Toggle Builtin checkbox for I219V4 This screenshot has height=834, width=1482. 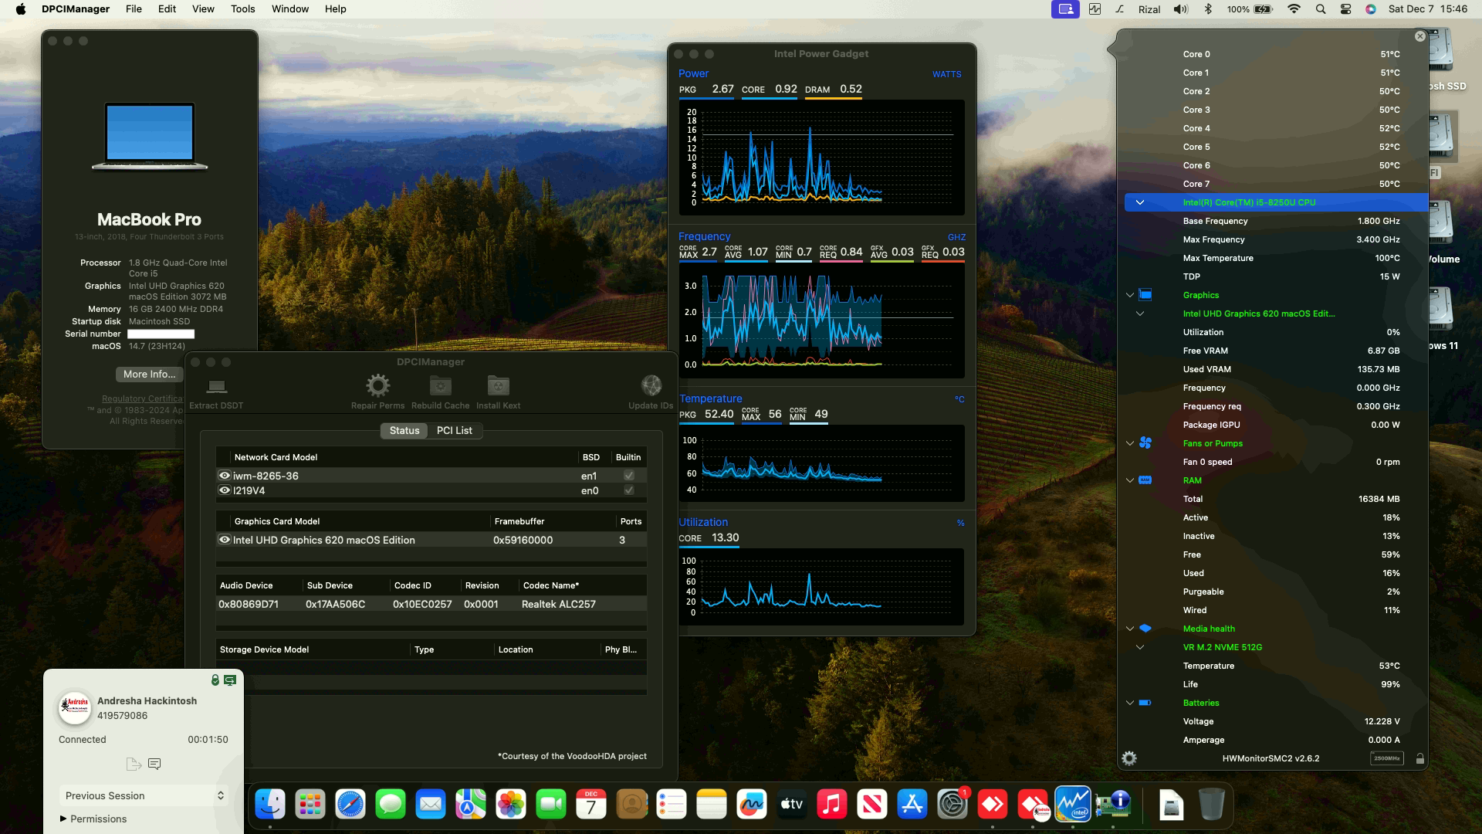[x=629, y=490]
